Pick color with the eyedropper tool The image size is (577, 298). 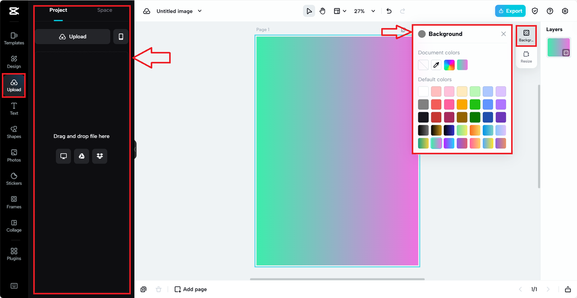coord(436,65)
